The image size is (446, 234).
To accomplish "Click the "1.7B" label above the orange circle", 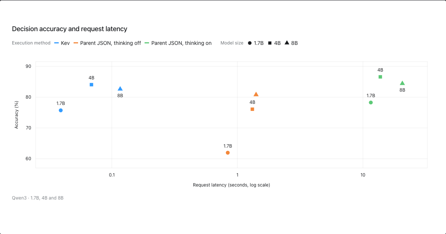I will coord(228,146).
